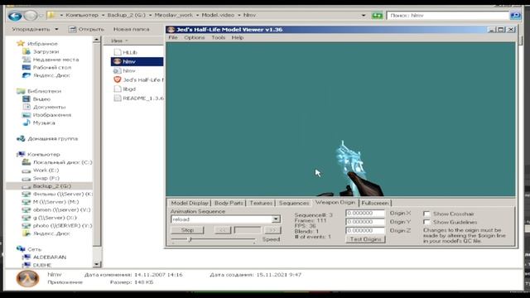Open the Swap (F:) drive
This screenshot has height=298, width=530.
41,178
